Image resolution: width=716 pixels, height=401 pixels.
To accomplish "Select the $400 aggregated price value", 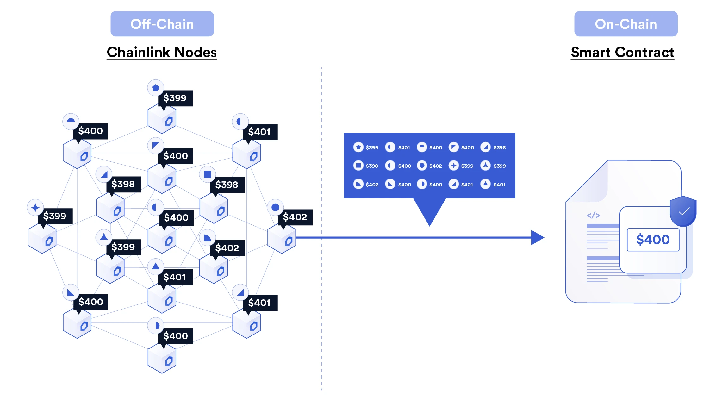I will point(649,240).
